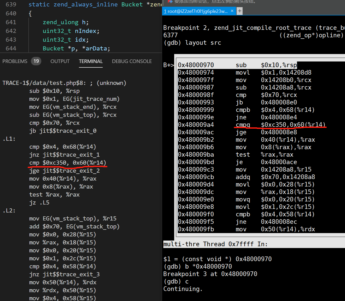Click address 0x4800097f in gdb disassembly

pyautogui.click(x=196, y=80)
